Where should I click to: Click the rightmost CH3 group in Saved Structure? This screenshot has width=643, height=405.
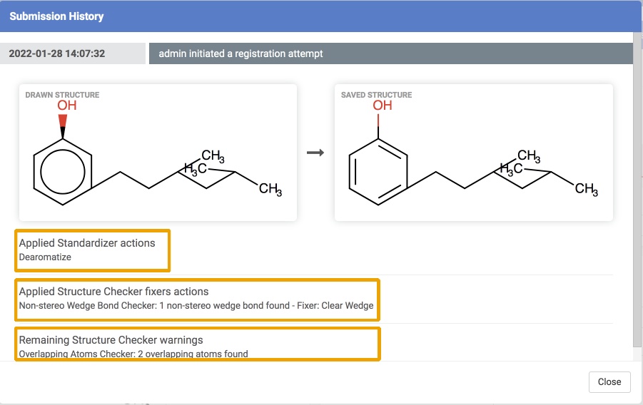[x=585, y=189]
